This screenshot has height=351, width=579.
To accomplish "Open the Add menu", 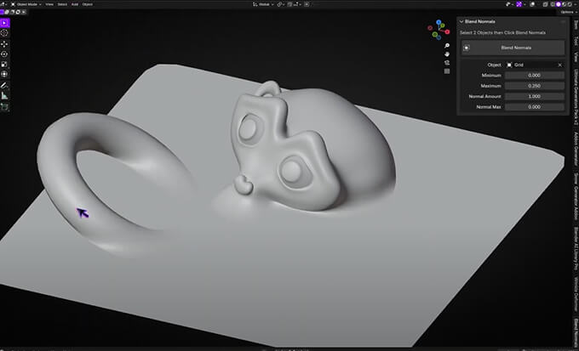I will click(x=75, y=4).
